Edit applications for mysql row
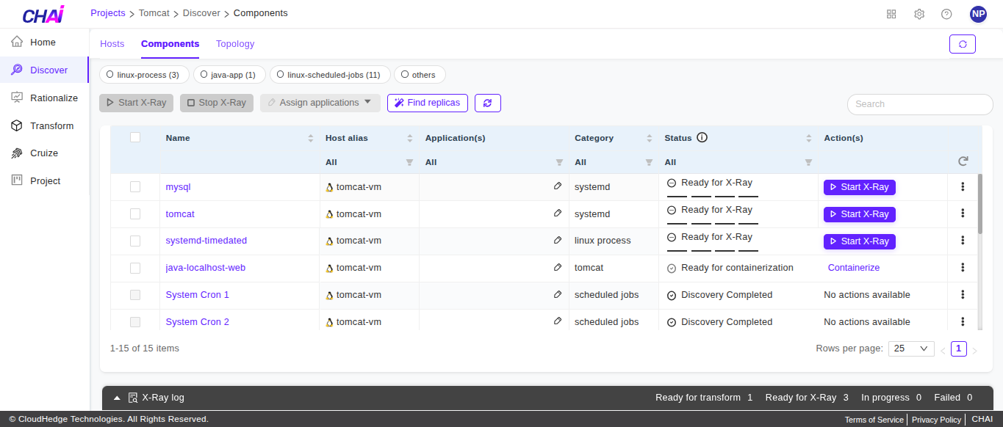Screen dimensions: 1003x427 pyautogui.click(x=558, y=186)
